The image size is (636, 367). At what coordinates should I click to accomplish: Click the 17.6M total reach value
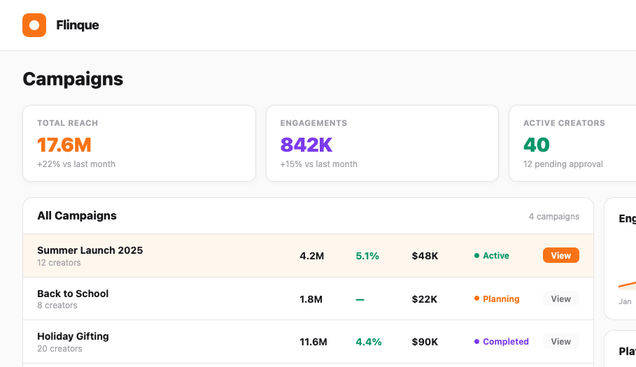click(x=64, y=145)
